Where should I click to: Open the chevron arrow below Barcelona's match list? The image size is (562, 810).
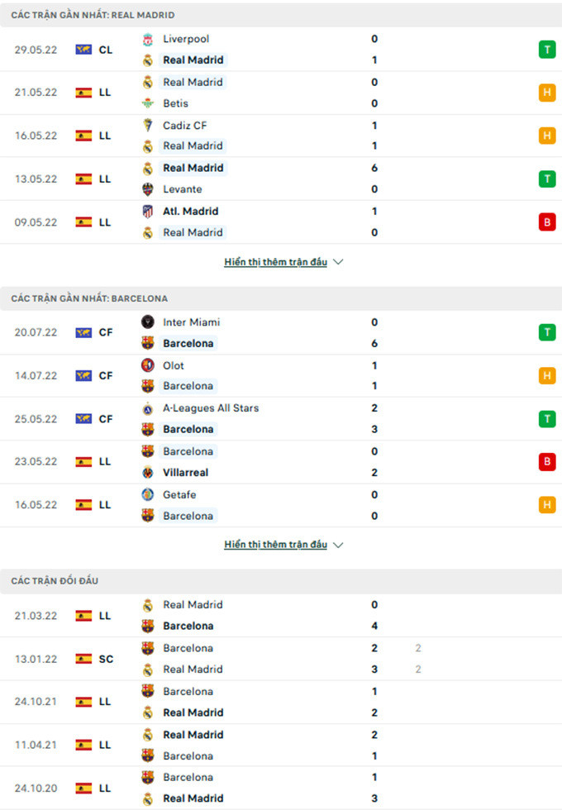coord(338,545)
